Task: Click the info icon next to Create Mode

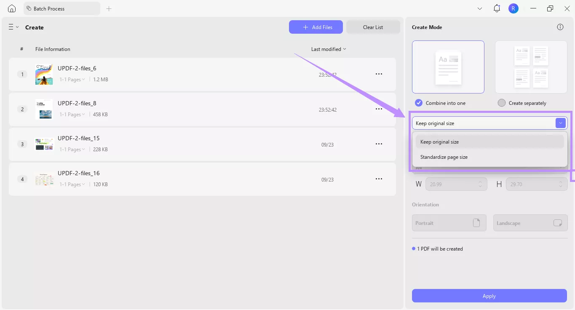Action: pyautogui.click(x=560, y=27)
